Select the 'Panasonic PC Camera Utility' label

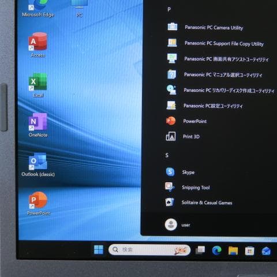tap(214, 28)
